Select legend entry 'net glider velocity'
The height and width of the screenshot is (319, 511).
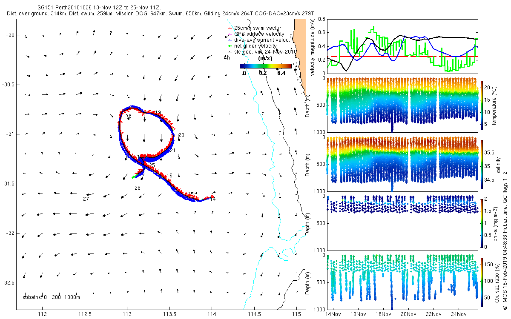pos(255,46)
